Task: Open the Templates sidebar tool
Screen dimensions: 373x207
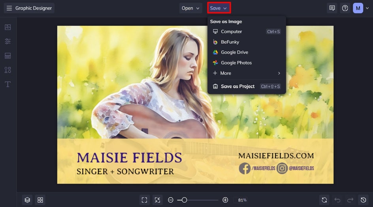Action: [8, 56]
